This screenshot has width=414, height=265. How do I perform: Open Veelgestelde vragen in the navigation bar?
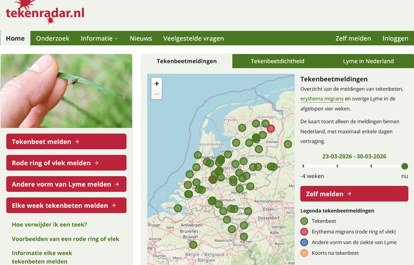pyautogui.click(x=194, y=39)
